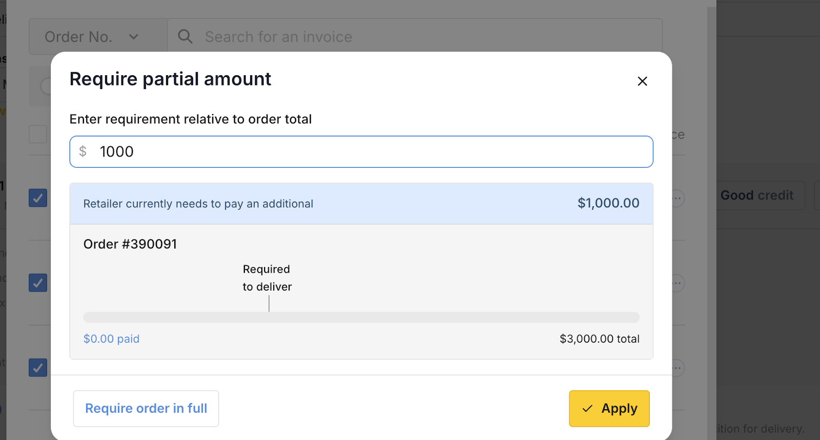Viewport: 820px width, 440px height.
Task: Close the Require partial amount dialog
Action: (x=642, y=81)
